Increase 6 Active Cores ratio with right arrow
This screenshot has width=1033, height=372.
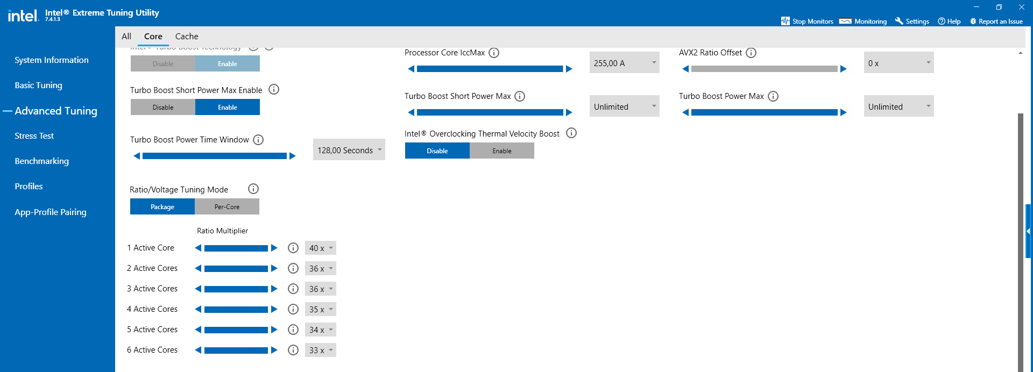pos(274,350)
